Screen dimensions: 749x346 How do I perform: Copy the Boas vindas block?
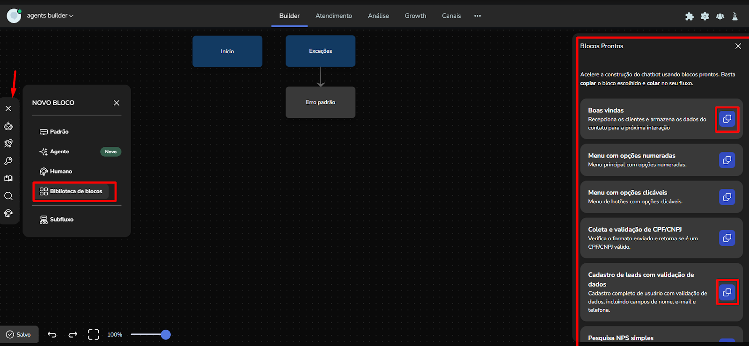[x=727, y=119]
